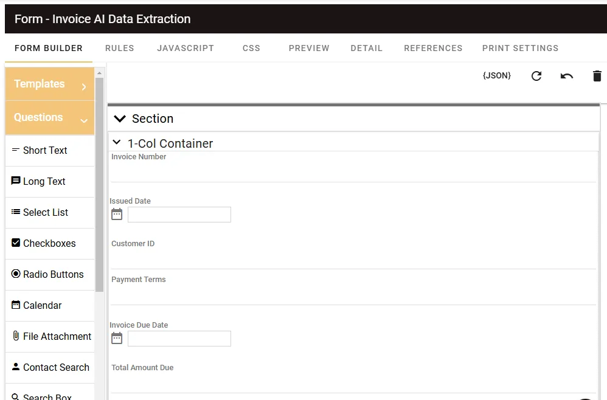Screen dimensions: 607x400
Task: Click the Issued Date input field
Action: [179, 215]
